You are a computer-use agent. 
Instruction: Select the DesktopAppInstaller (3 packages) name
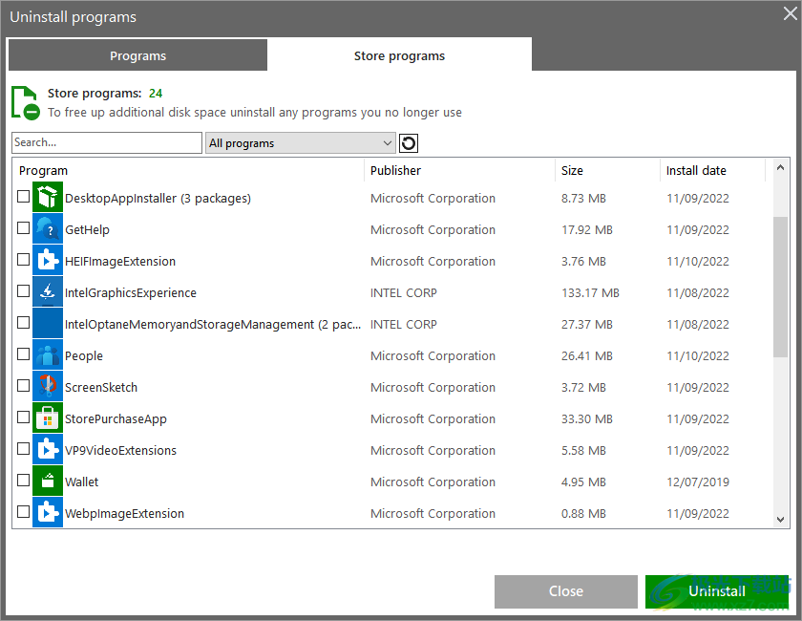pos(158,198)
